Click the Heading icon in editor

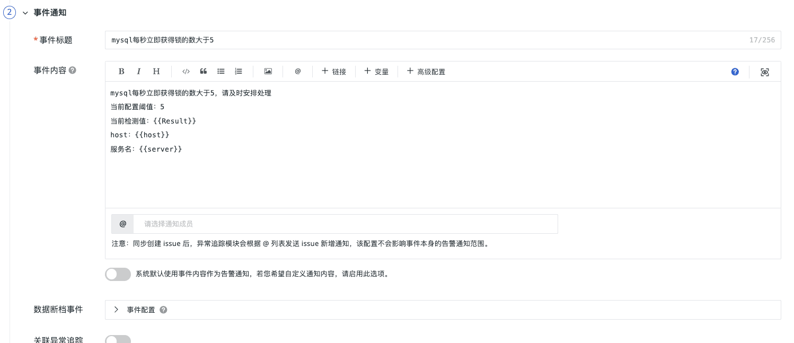pyautogui.click(x=156, y=72)
